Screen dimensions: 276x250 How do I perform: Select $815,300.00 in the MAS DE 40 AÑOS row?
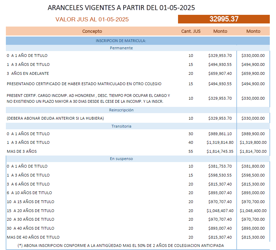click(x=253, y=237)
